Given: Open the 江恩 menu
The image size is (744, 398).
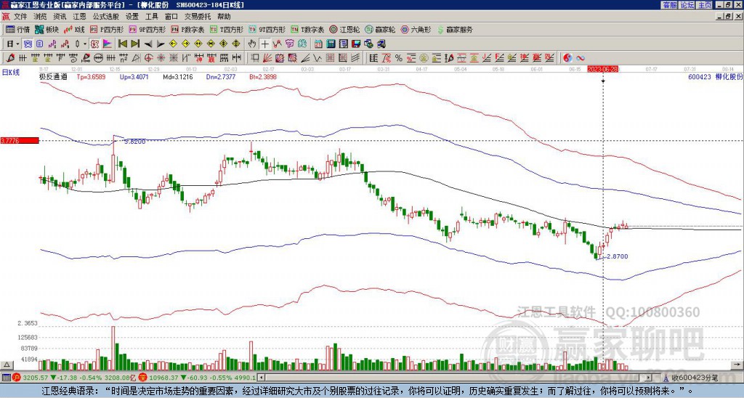Looking at the screenshot, I should 80,17.
